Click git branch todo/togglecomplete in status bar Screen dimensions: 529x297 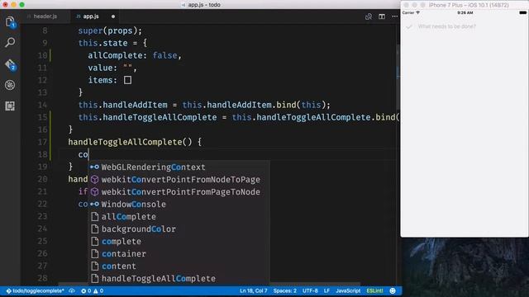click(35, 290)
